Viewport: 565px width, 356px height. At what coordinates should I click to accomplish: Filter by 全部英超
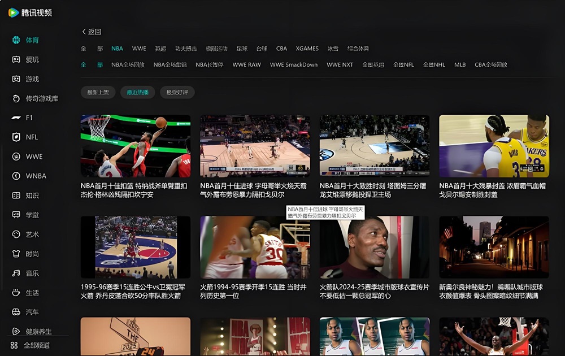(x=373, y=65)
